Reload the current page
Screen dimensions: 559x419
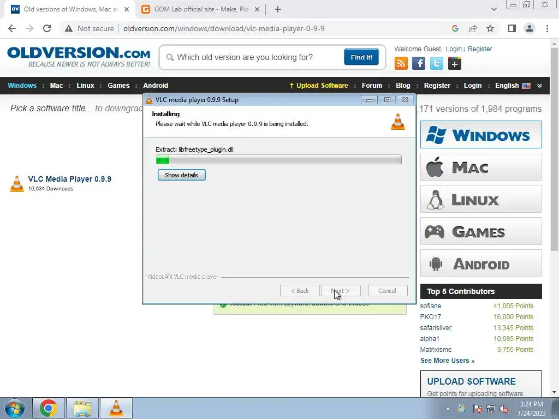(x=47, y=28)
